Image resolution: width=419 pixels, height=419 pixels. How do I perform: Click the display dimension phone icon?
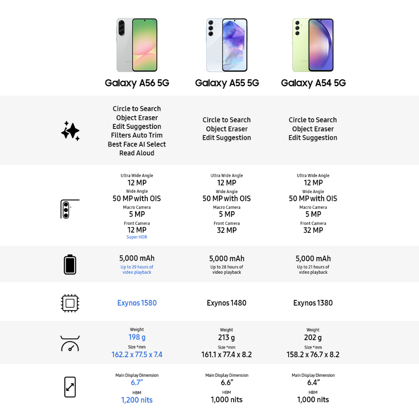pos(70,387)
